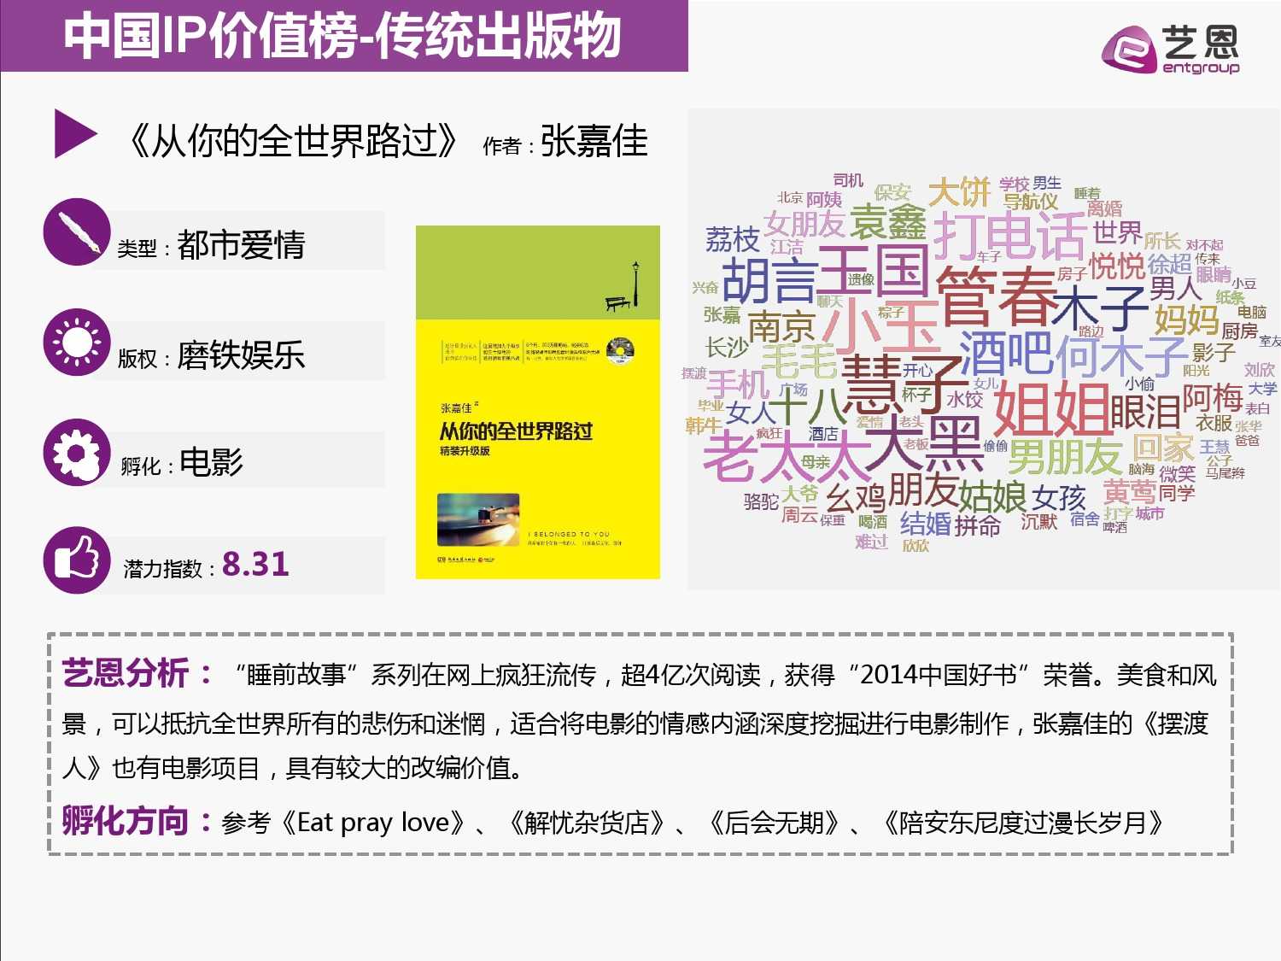
Task: Click the purple pen icon beside 类型
Action: (77, 232)
